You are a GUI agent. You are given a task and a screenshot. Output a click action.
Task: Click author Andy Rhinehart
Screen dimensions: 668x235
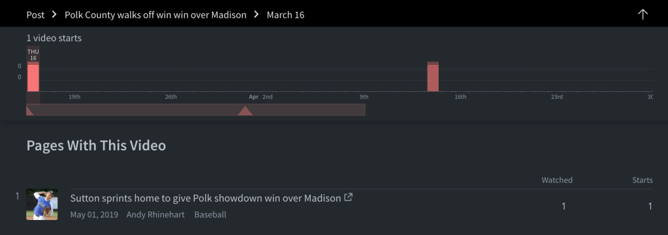(x=155, y=215)
